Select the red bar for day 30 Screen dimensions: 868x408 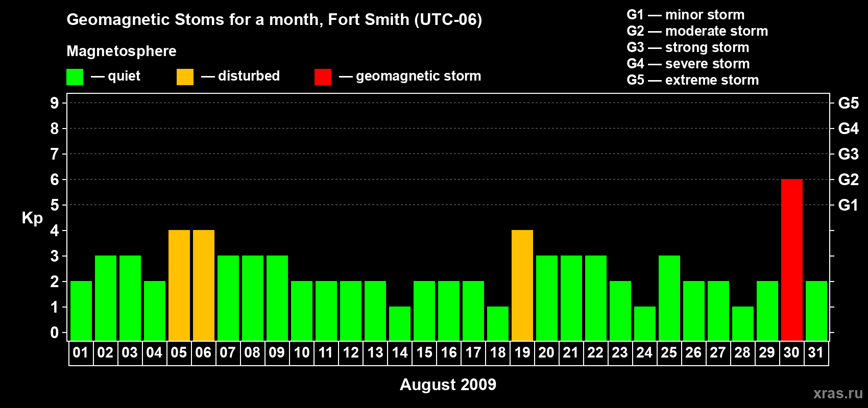[x=791, y=260]
